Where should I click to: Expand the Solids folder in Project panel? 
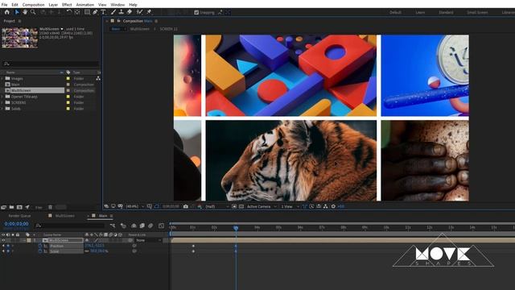[x=2, y=109]
